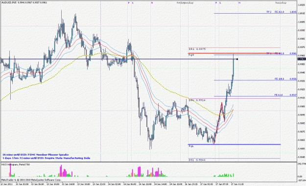
Task: Select the NVO Histogram, Period 760 label
Action: tap(16, 164)
